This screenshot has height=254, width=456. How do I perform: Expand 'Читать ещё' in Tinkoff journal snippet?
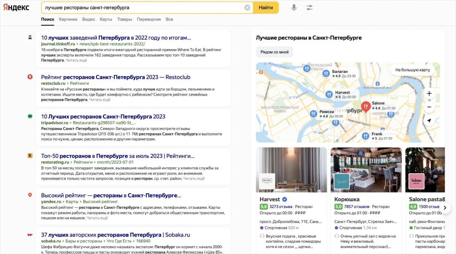tap(76, 60)
